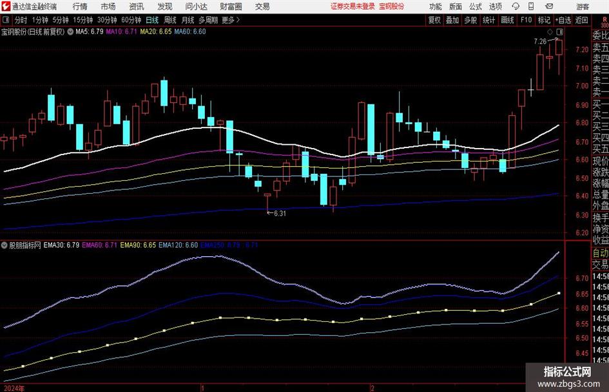The image size is (609, 392).
Task: Click the MA5: 6.79 label
Action: coord(90,32)
